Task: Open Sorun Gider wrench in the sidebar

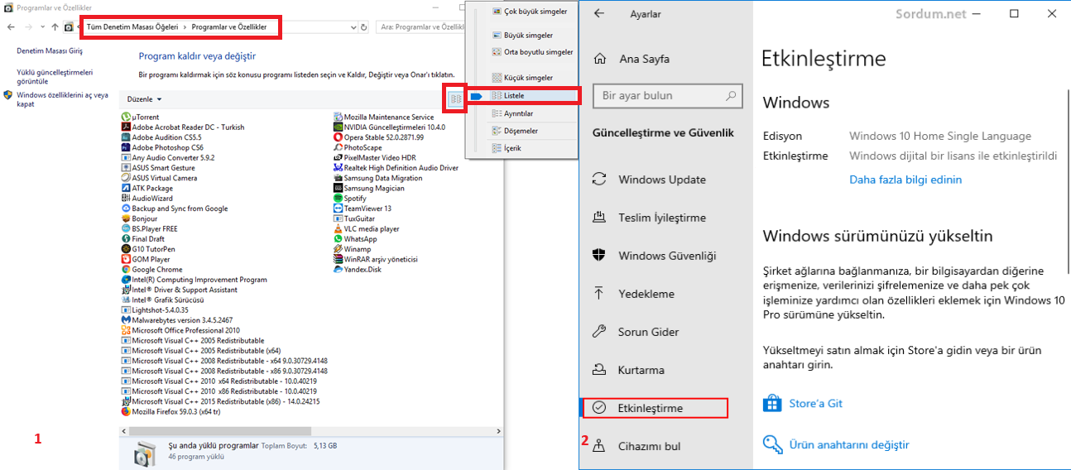Action: (x=599, y=332)
